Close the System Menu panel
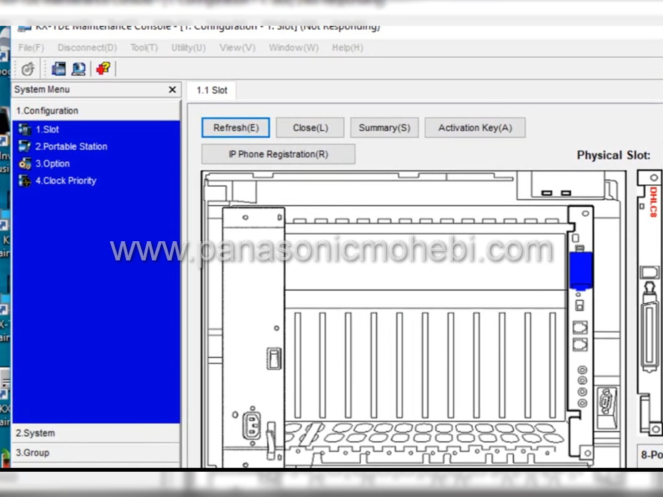Screen dimensions: 663x497 pyautogui.click(x=172, y=90)
